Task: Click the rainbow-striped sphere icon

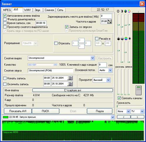Action: click(x=126, y=38)
